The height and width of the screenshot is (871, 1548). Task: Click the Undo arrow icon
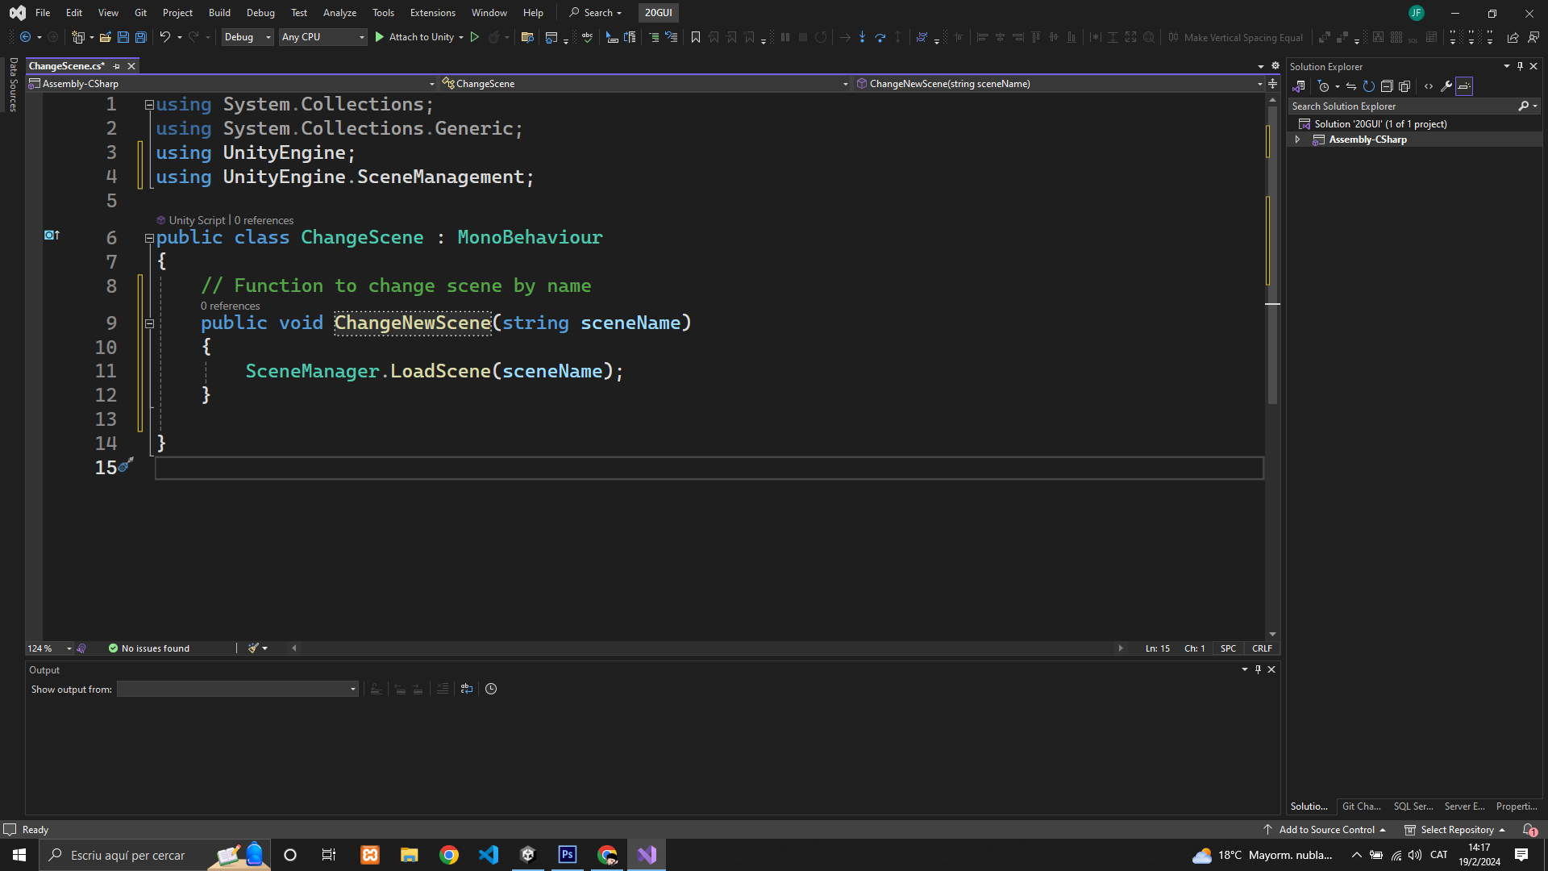(164, 37)
